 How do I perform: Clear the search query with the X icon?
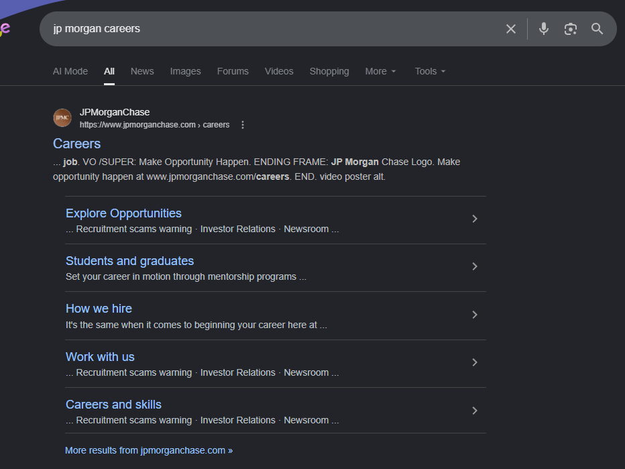coord(510,29)
